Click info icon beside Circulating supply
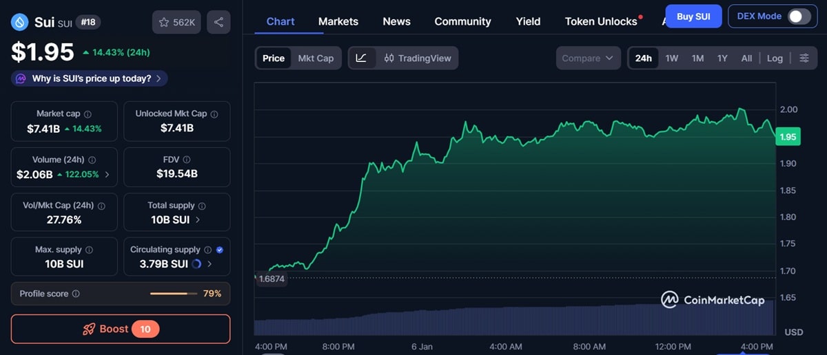This screenshot has width=827, height=355. tap(207, 250)
